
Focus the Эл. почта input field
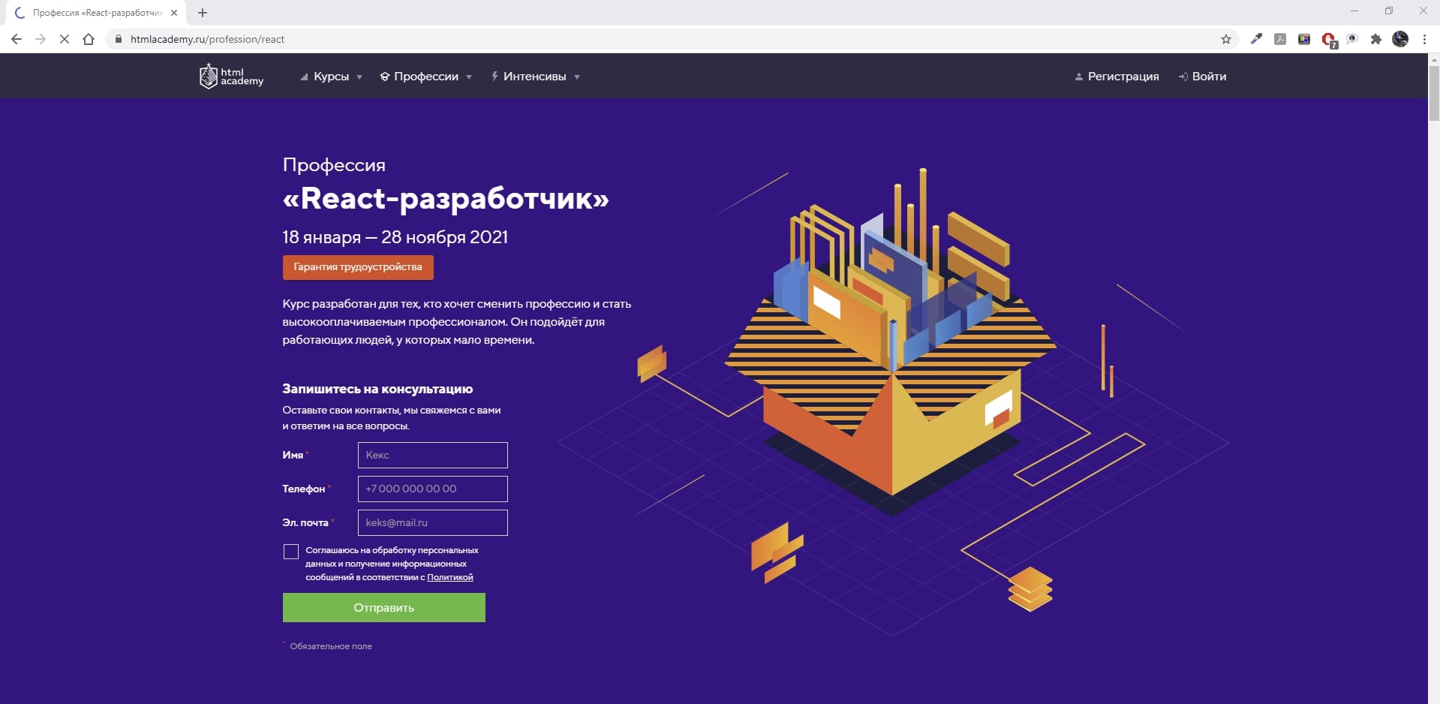433,522
